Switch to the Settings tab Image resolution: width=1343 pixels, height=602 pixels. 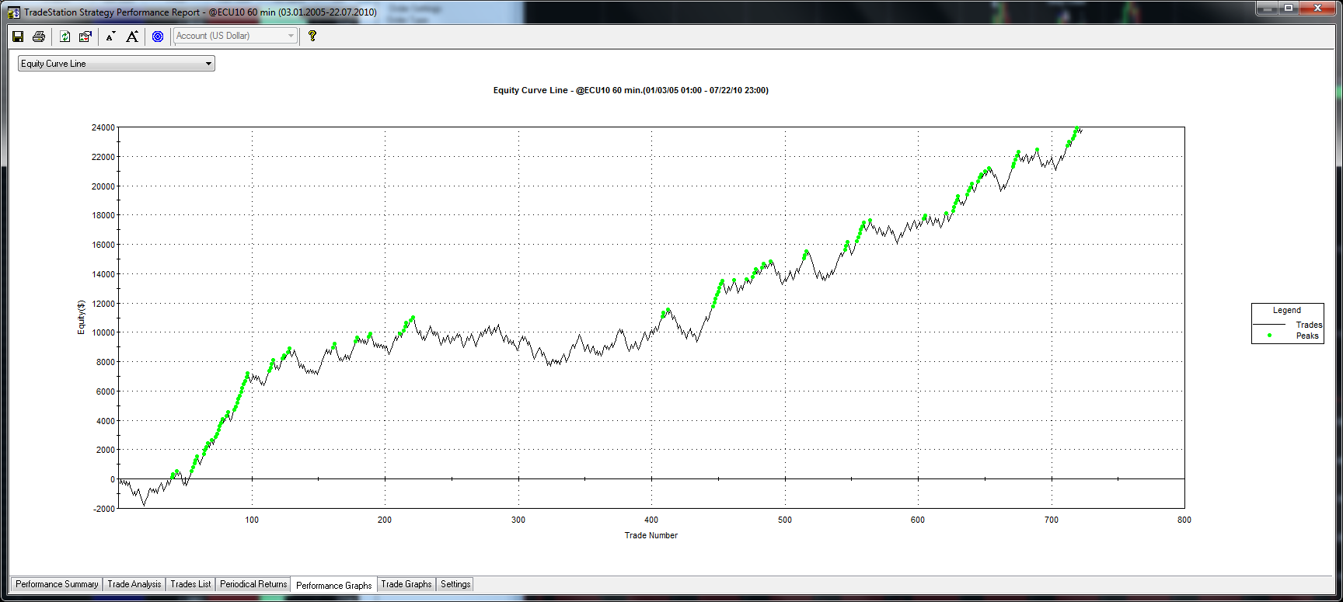pyautogui.click(x=455, y=584)
